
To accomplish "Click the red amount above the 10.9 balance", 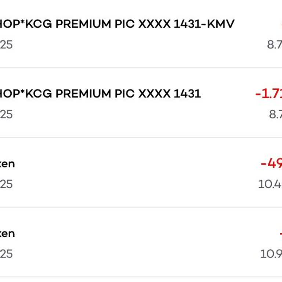I will (x=280, y=234).
